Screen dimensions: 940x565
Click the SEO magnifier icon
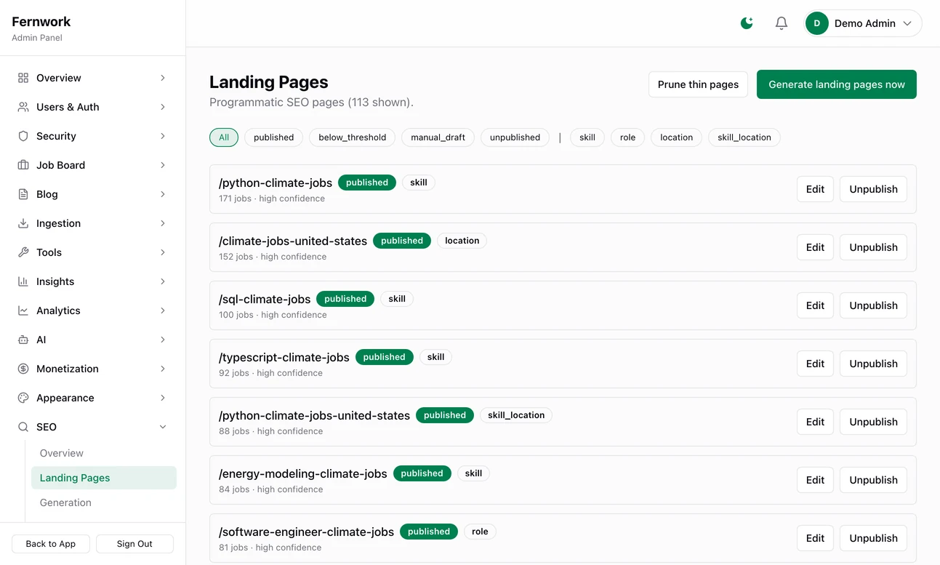(x=23, y=427)
